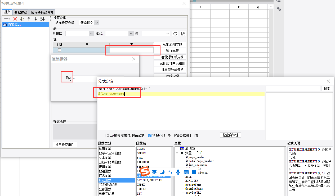Image resolution: width=335 pixels, height=196 pixels.
Task: Click the refresh table list icon
Action: pos(175,34)
